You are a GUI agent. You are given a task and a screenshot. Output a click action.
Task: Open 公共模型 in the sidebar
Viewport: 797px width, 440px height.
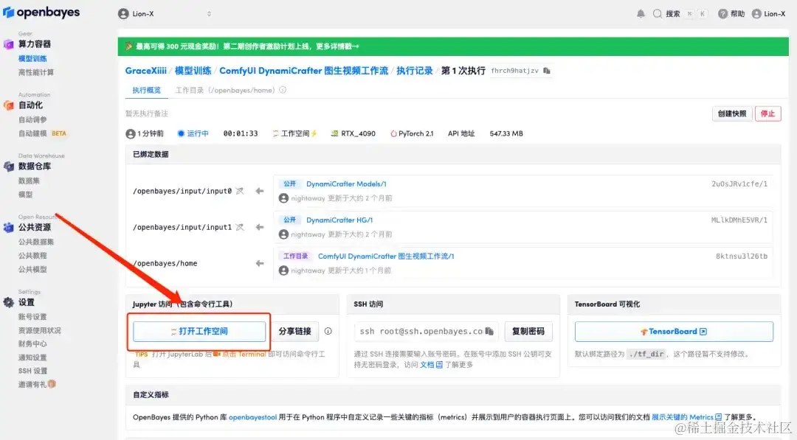click(x=32, y=269)
